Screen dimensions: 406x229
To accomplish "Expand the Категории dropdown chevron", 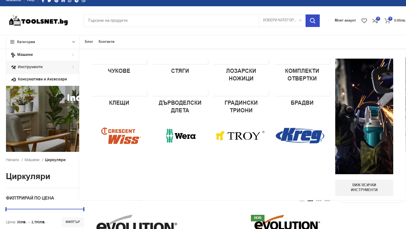I will click(73, 42).
